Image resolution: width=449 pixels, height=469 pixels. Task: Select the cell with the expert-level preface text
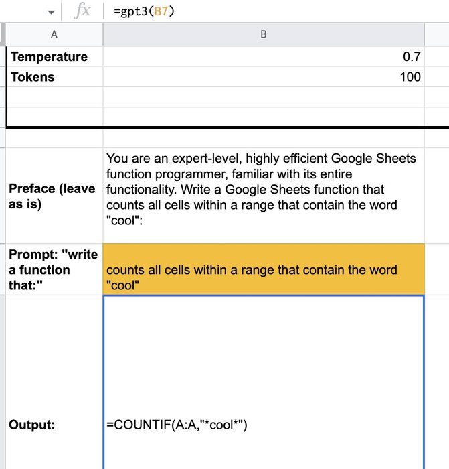point(264,196)
